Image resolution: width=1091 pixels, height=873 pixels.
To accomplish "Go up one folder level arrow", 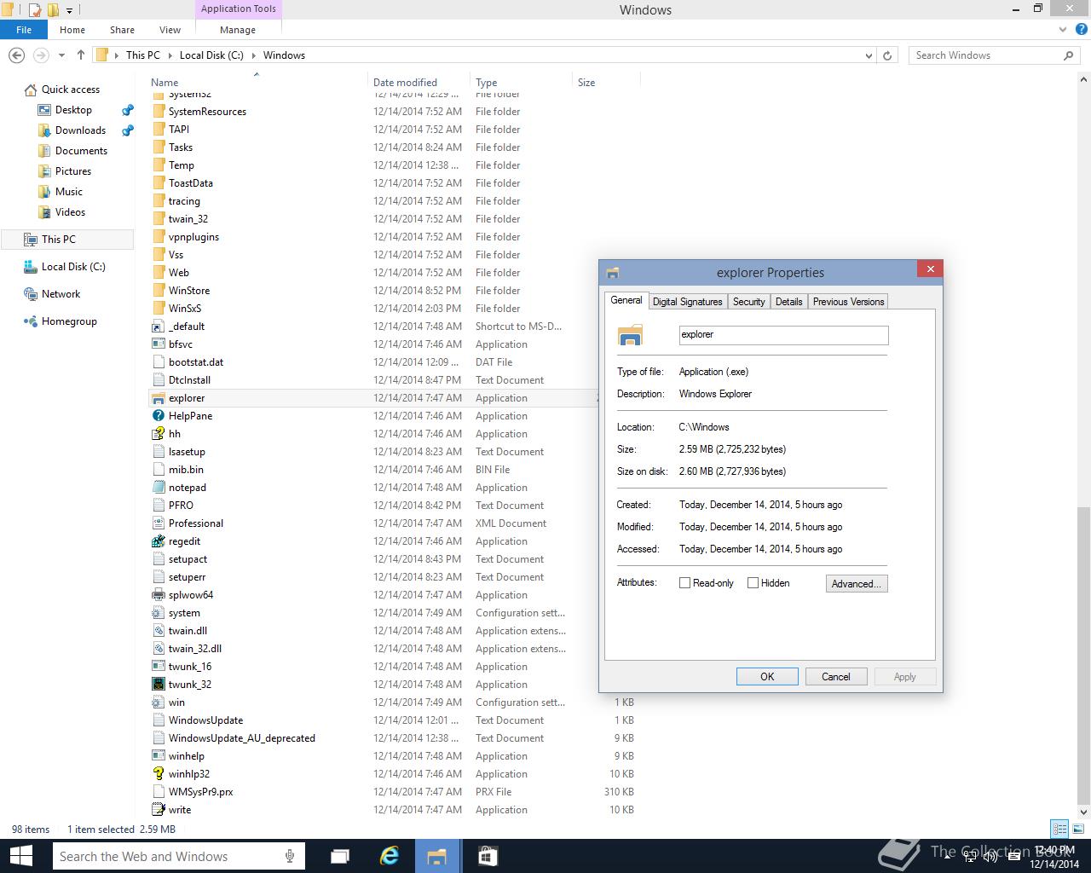I will coord(81,55).
